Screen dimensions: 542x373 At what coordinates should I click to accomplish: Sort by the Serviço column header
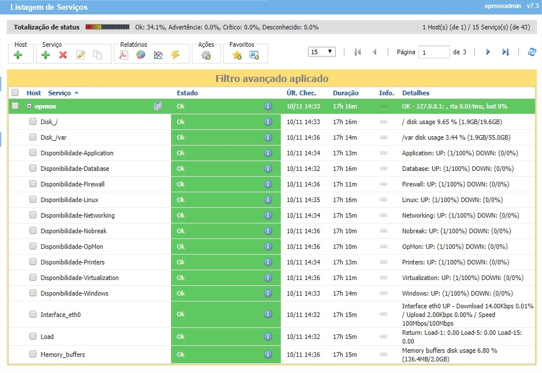tap(60, 93)
